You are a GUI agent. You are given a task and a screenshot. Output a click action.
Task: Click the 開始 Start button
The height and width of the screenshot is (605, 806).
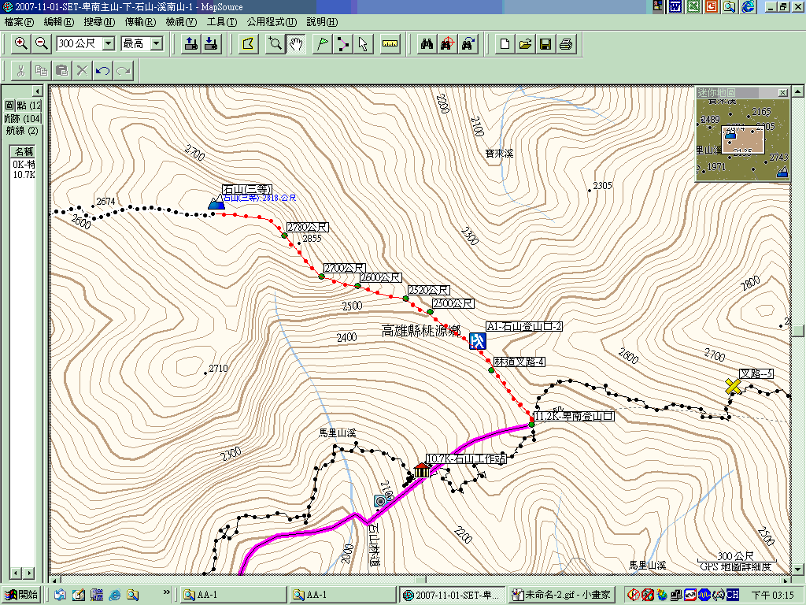[x=21, y=595]
